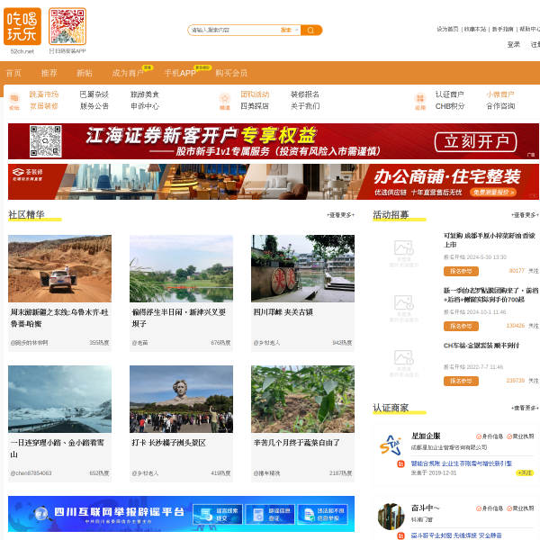Image resolution: width=540 pixels, height=540 pixels.
Task: Open the CHB积分 app link
Action: 449,106
